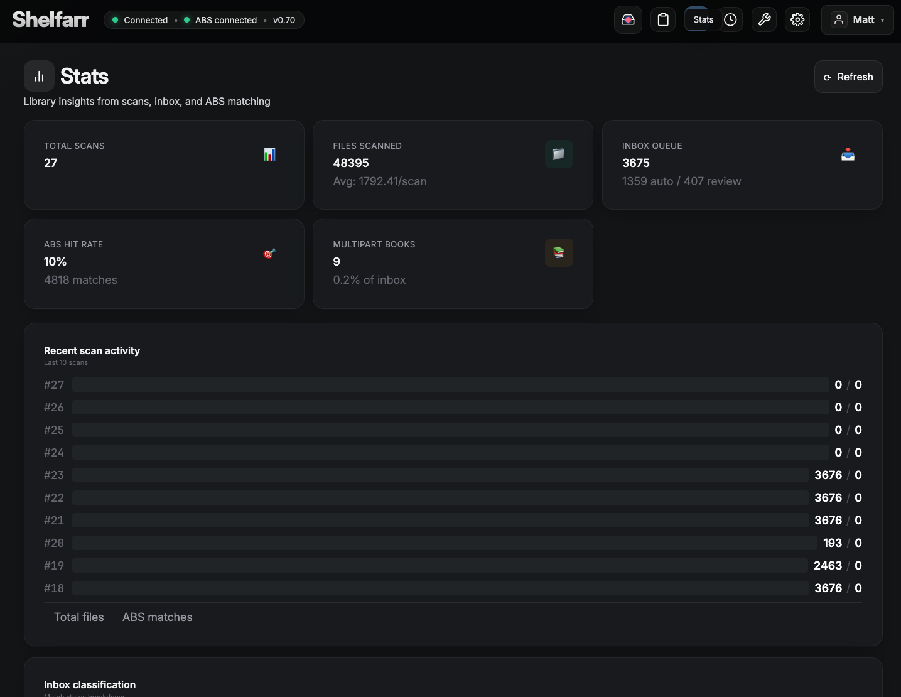The width and height of the screenshot is (901, 697).
Task: Open tools using the wrench icon
Action: tap(764, 19)
